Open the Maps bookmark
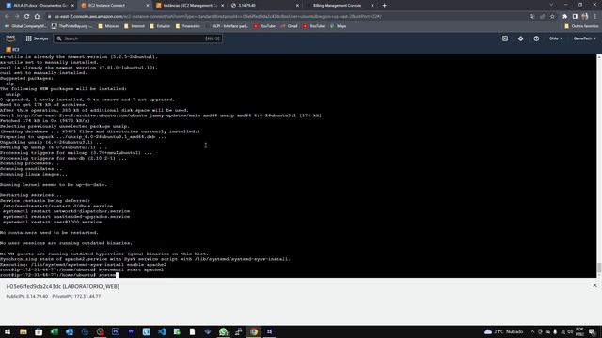 [339, 26]
